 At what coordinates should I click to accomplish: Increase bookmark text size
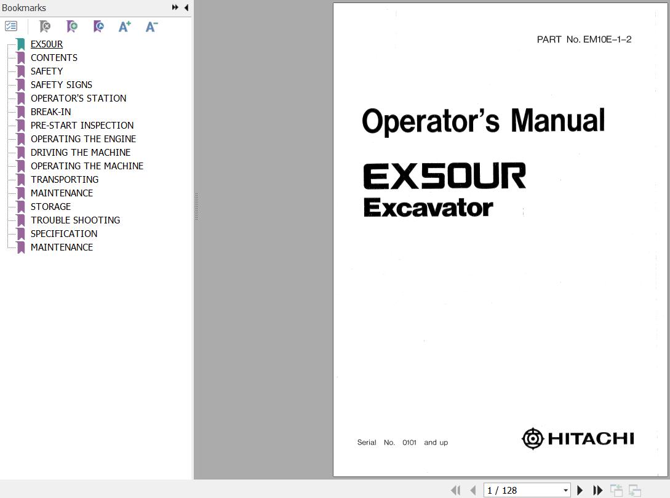125,26
